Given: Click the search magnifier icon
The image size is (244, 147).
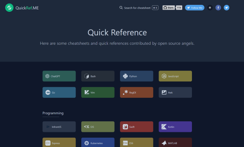Looking at the screenshot, I should (x=121, y=8).
